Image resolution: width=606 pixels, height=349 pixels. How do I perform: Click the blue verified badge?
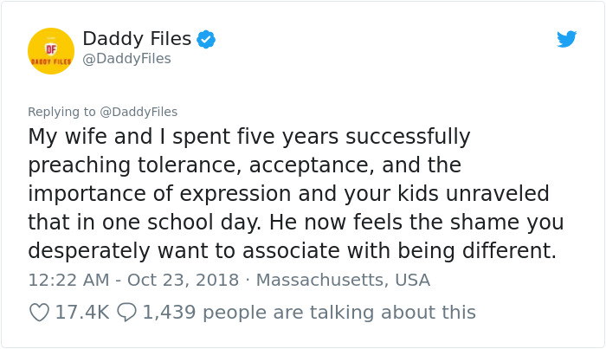pos(206,39)
